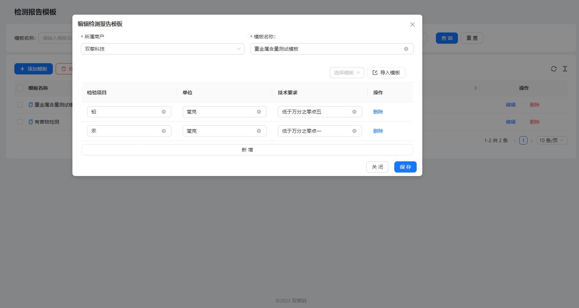The height and width of the screenshot is (308, 579).
Task: Delete the 汞 row via 删除 link
Action: 378,131
